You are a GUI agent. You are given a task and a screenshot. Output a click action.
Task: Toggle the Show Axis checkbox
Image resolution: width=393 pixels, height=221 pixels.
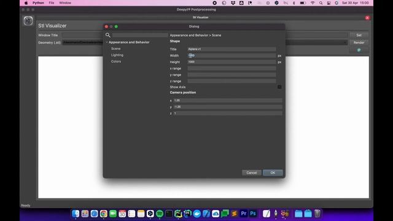point(279,87)
